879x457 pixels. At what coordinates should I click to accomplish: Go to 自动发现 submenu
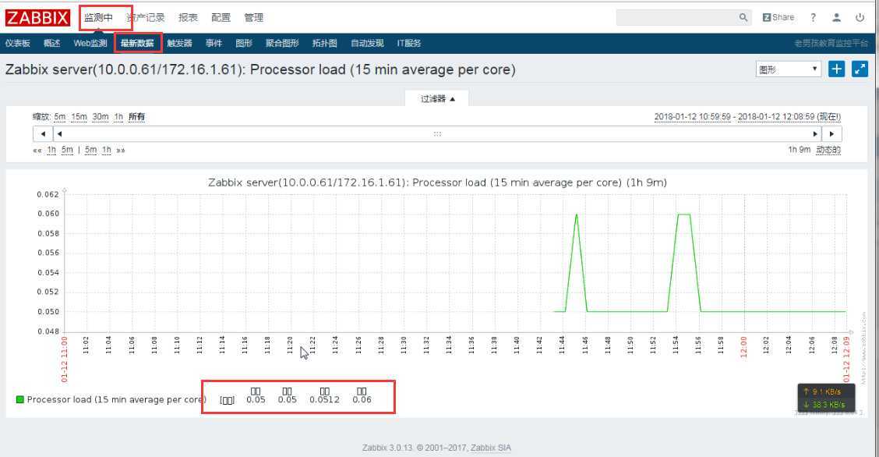point(367,43)
